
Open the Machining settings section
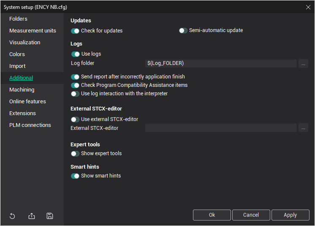(x=22, y=90)
